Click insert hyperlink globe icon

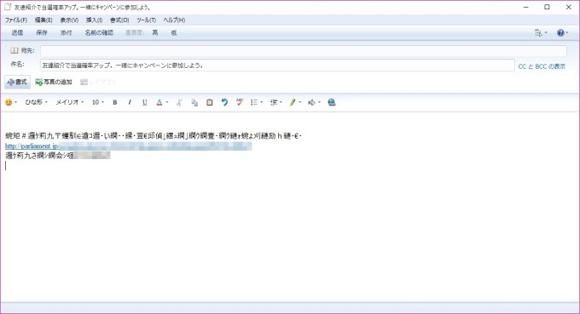332,103
